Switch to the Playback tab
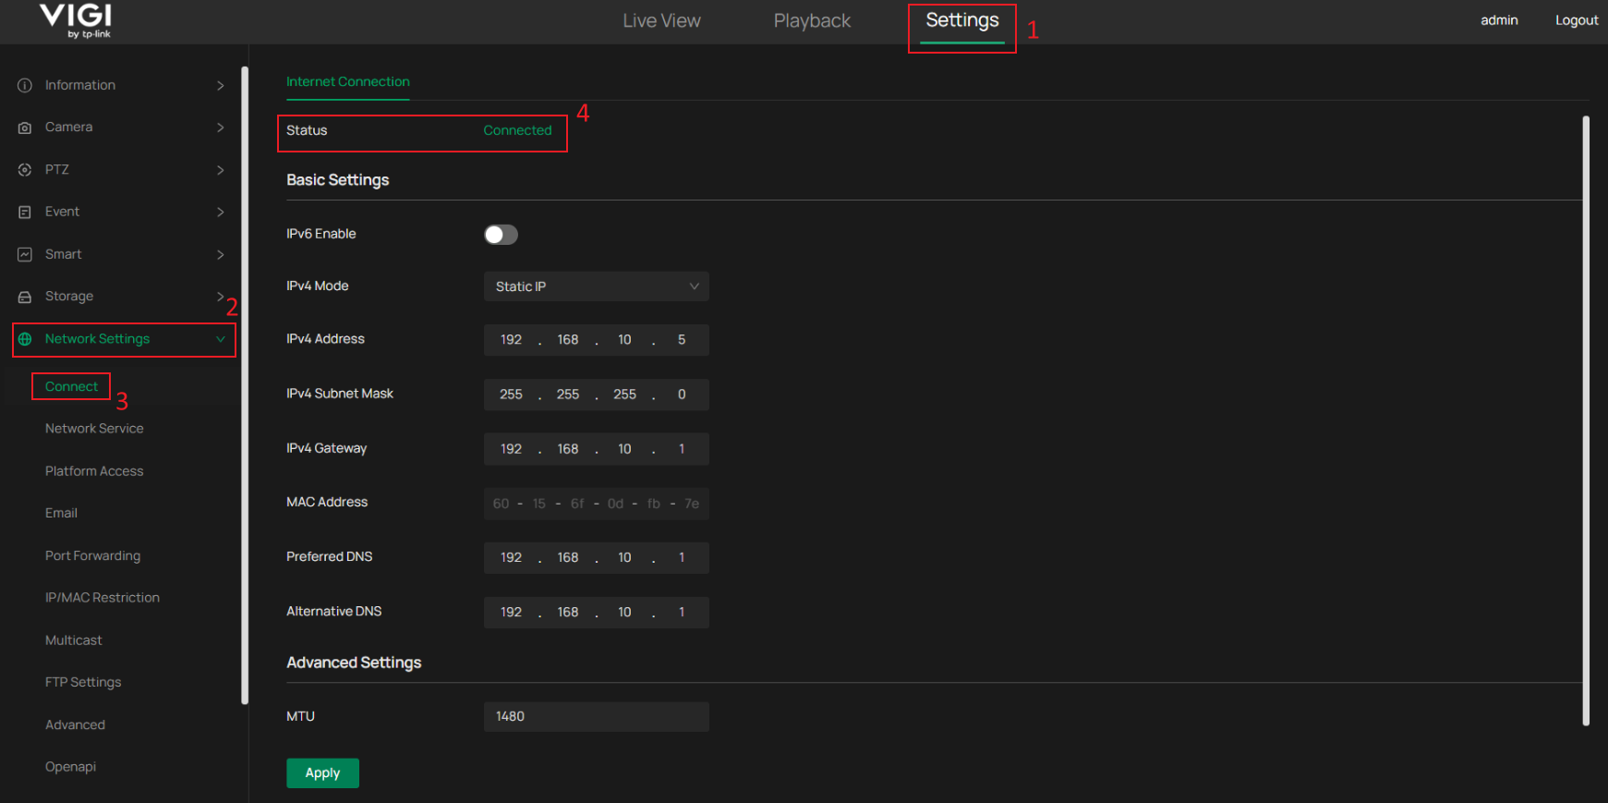The height and width of the screenshot is (803, 1608). 812,20
